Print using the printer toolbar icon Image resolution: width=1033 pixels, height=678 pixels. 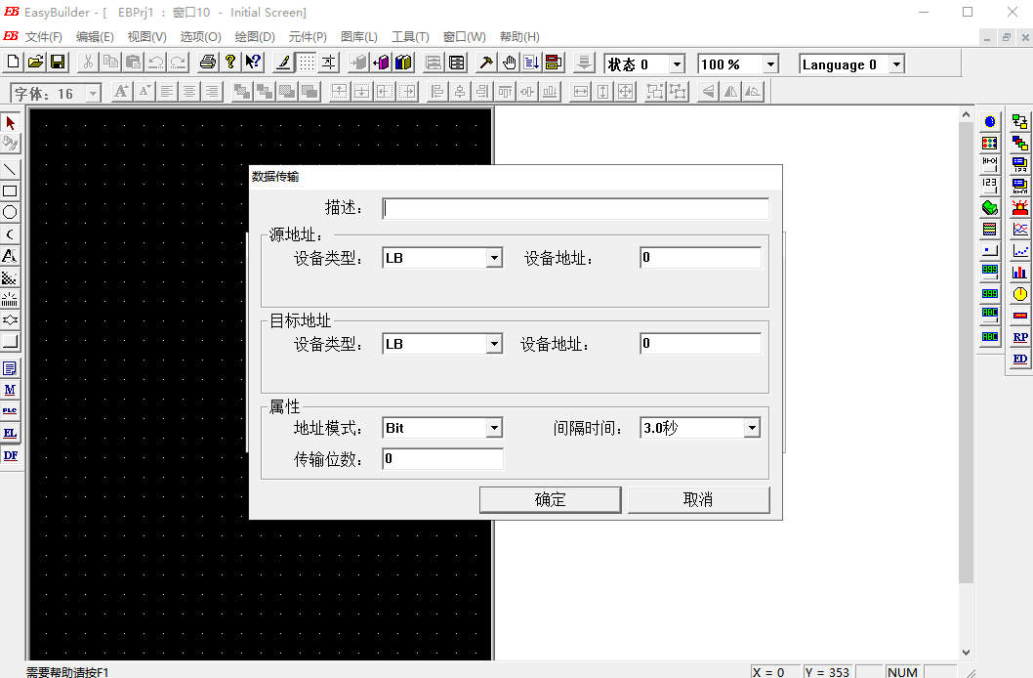208,63
